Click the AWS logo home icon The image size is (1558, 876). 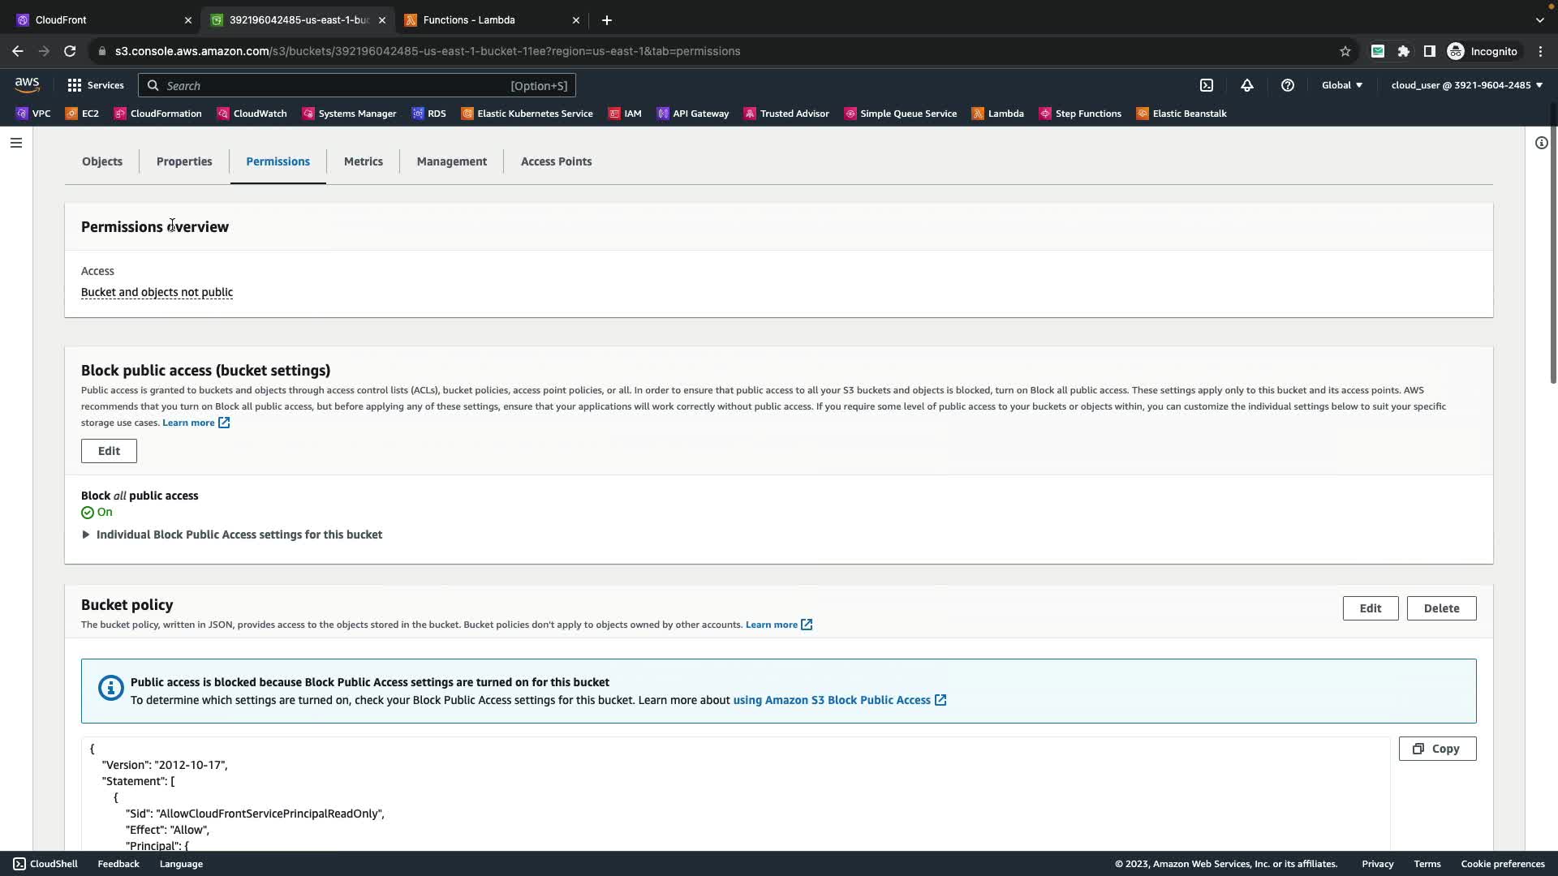pos(27,84)
